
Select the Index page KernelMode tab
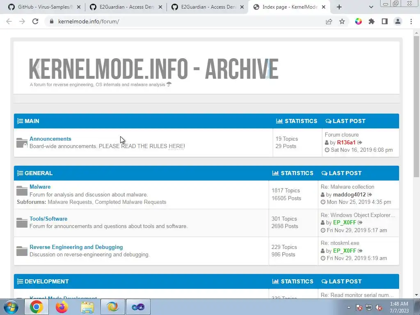(289, 7)
